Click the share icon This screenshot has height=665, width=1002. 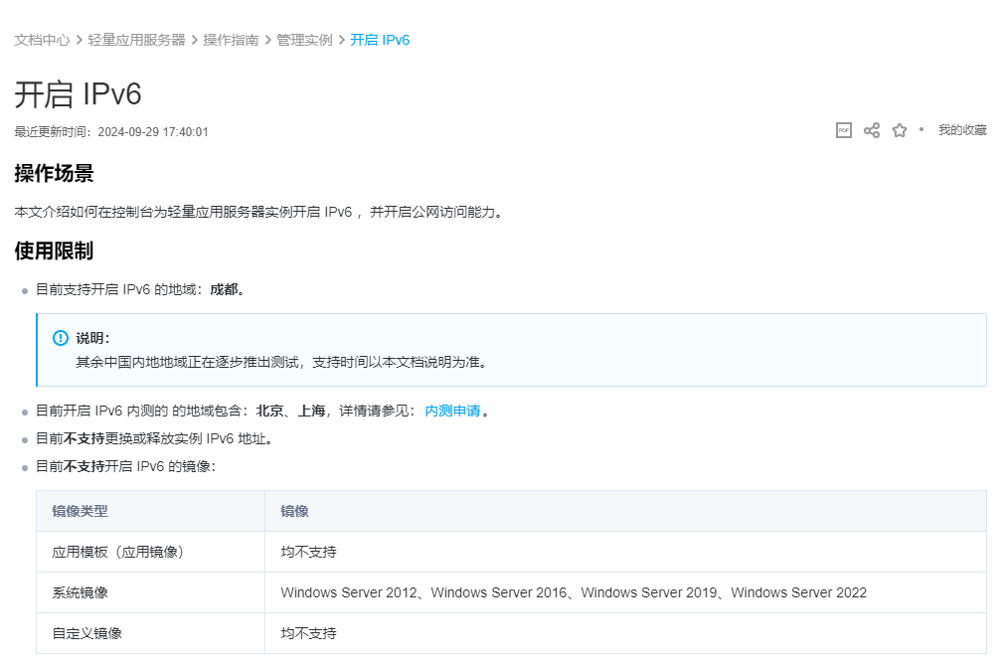point(872,130)
